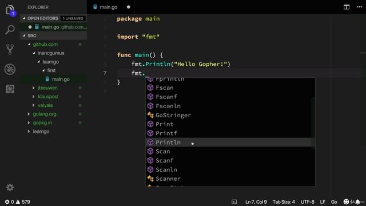This screenshot has height=206, width=366.
Task: Click the EXPLORER panel title
Action: tap(38, 7)
